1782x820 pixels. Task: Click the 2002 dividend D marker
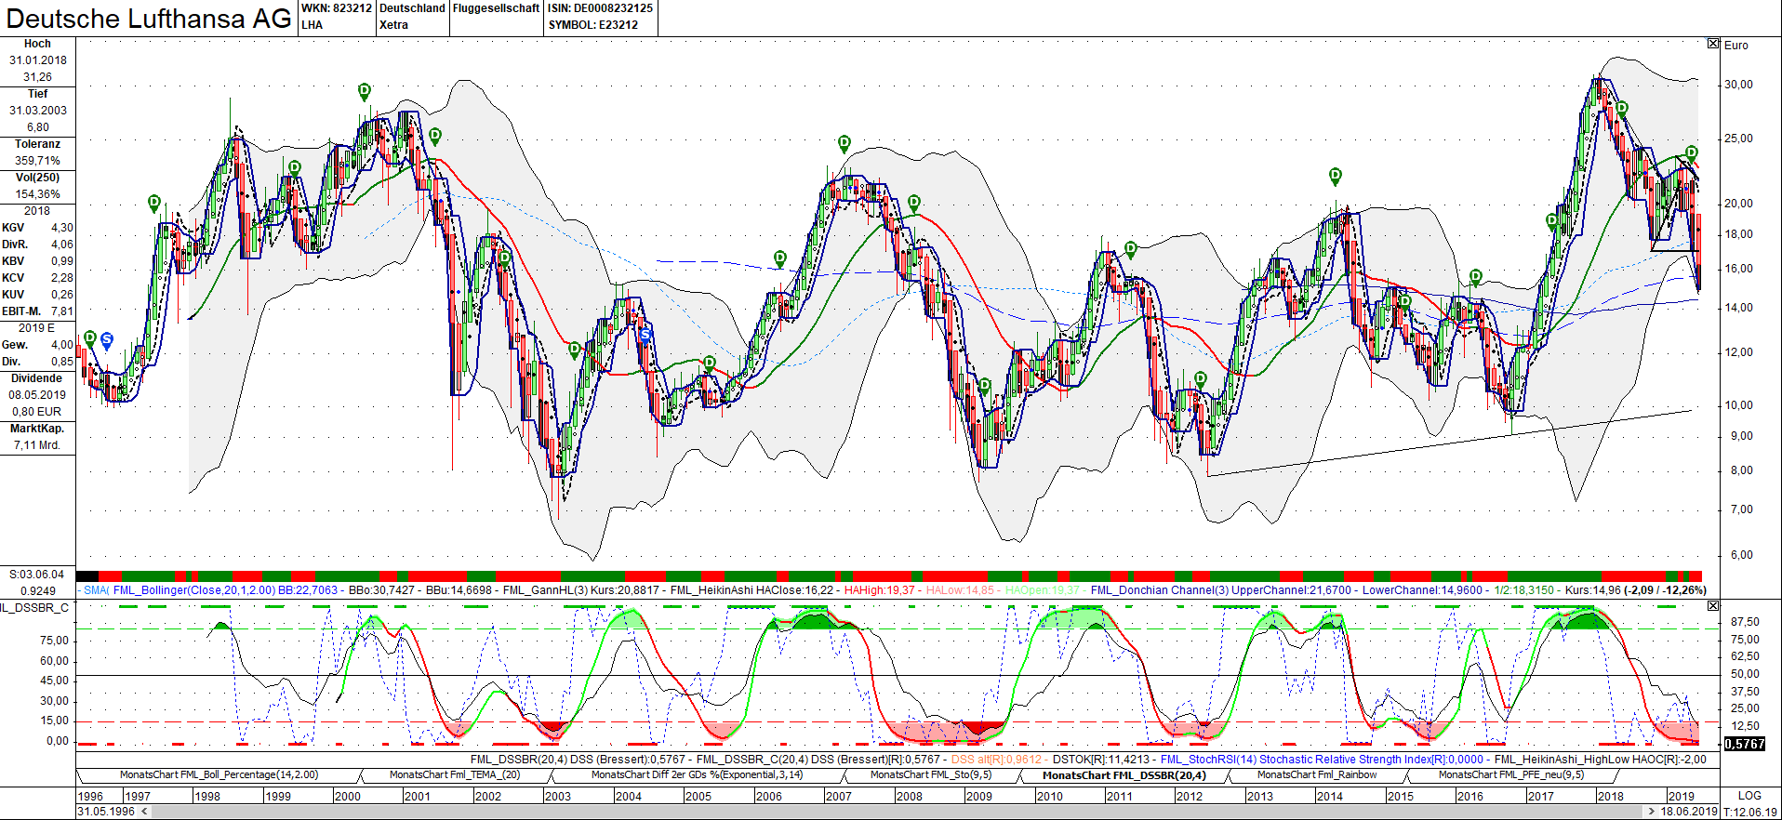tap(505, 258)
